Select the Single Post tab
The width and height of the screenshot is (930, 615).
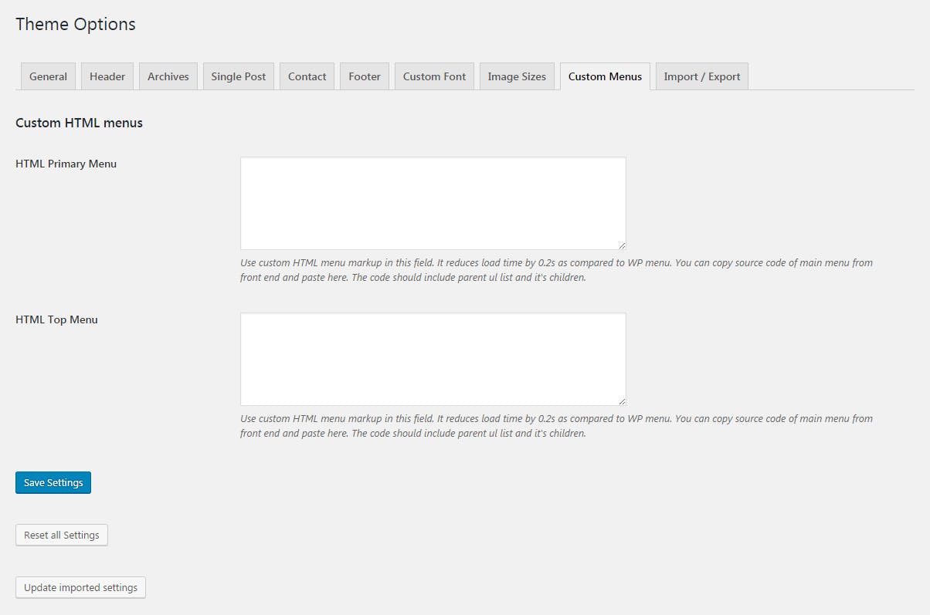point(239,76)
